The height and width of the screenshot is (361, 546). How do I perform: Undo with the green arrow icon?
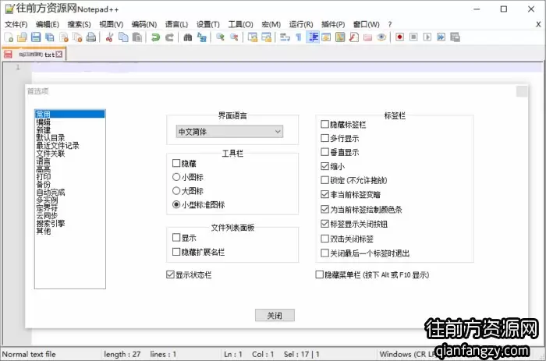[156, 37]
